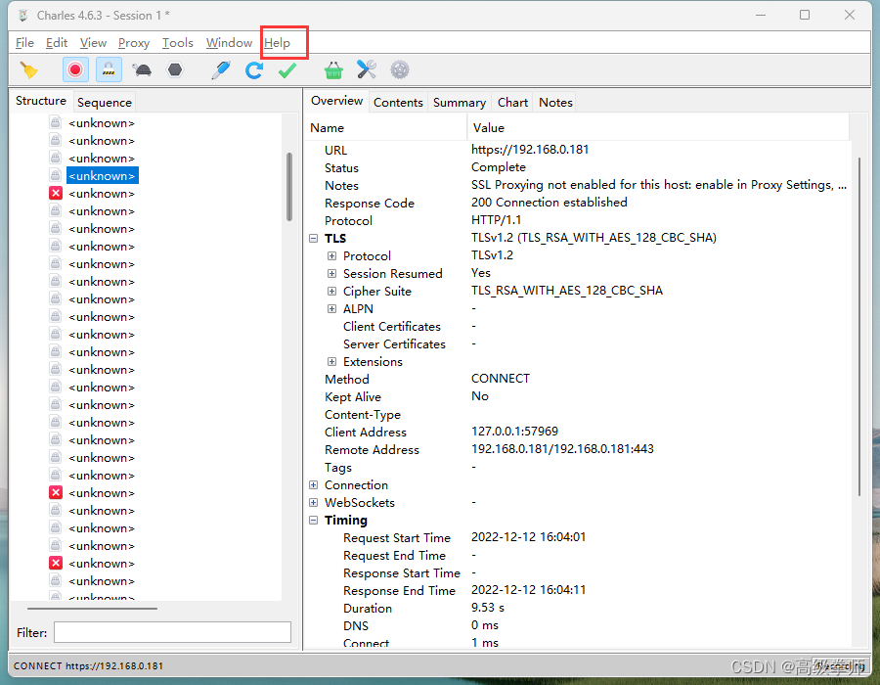Click the Status row Complete value
The height and width of the screenshot is (685, 880).
[499, 167]
